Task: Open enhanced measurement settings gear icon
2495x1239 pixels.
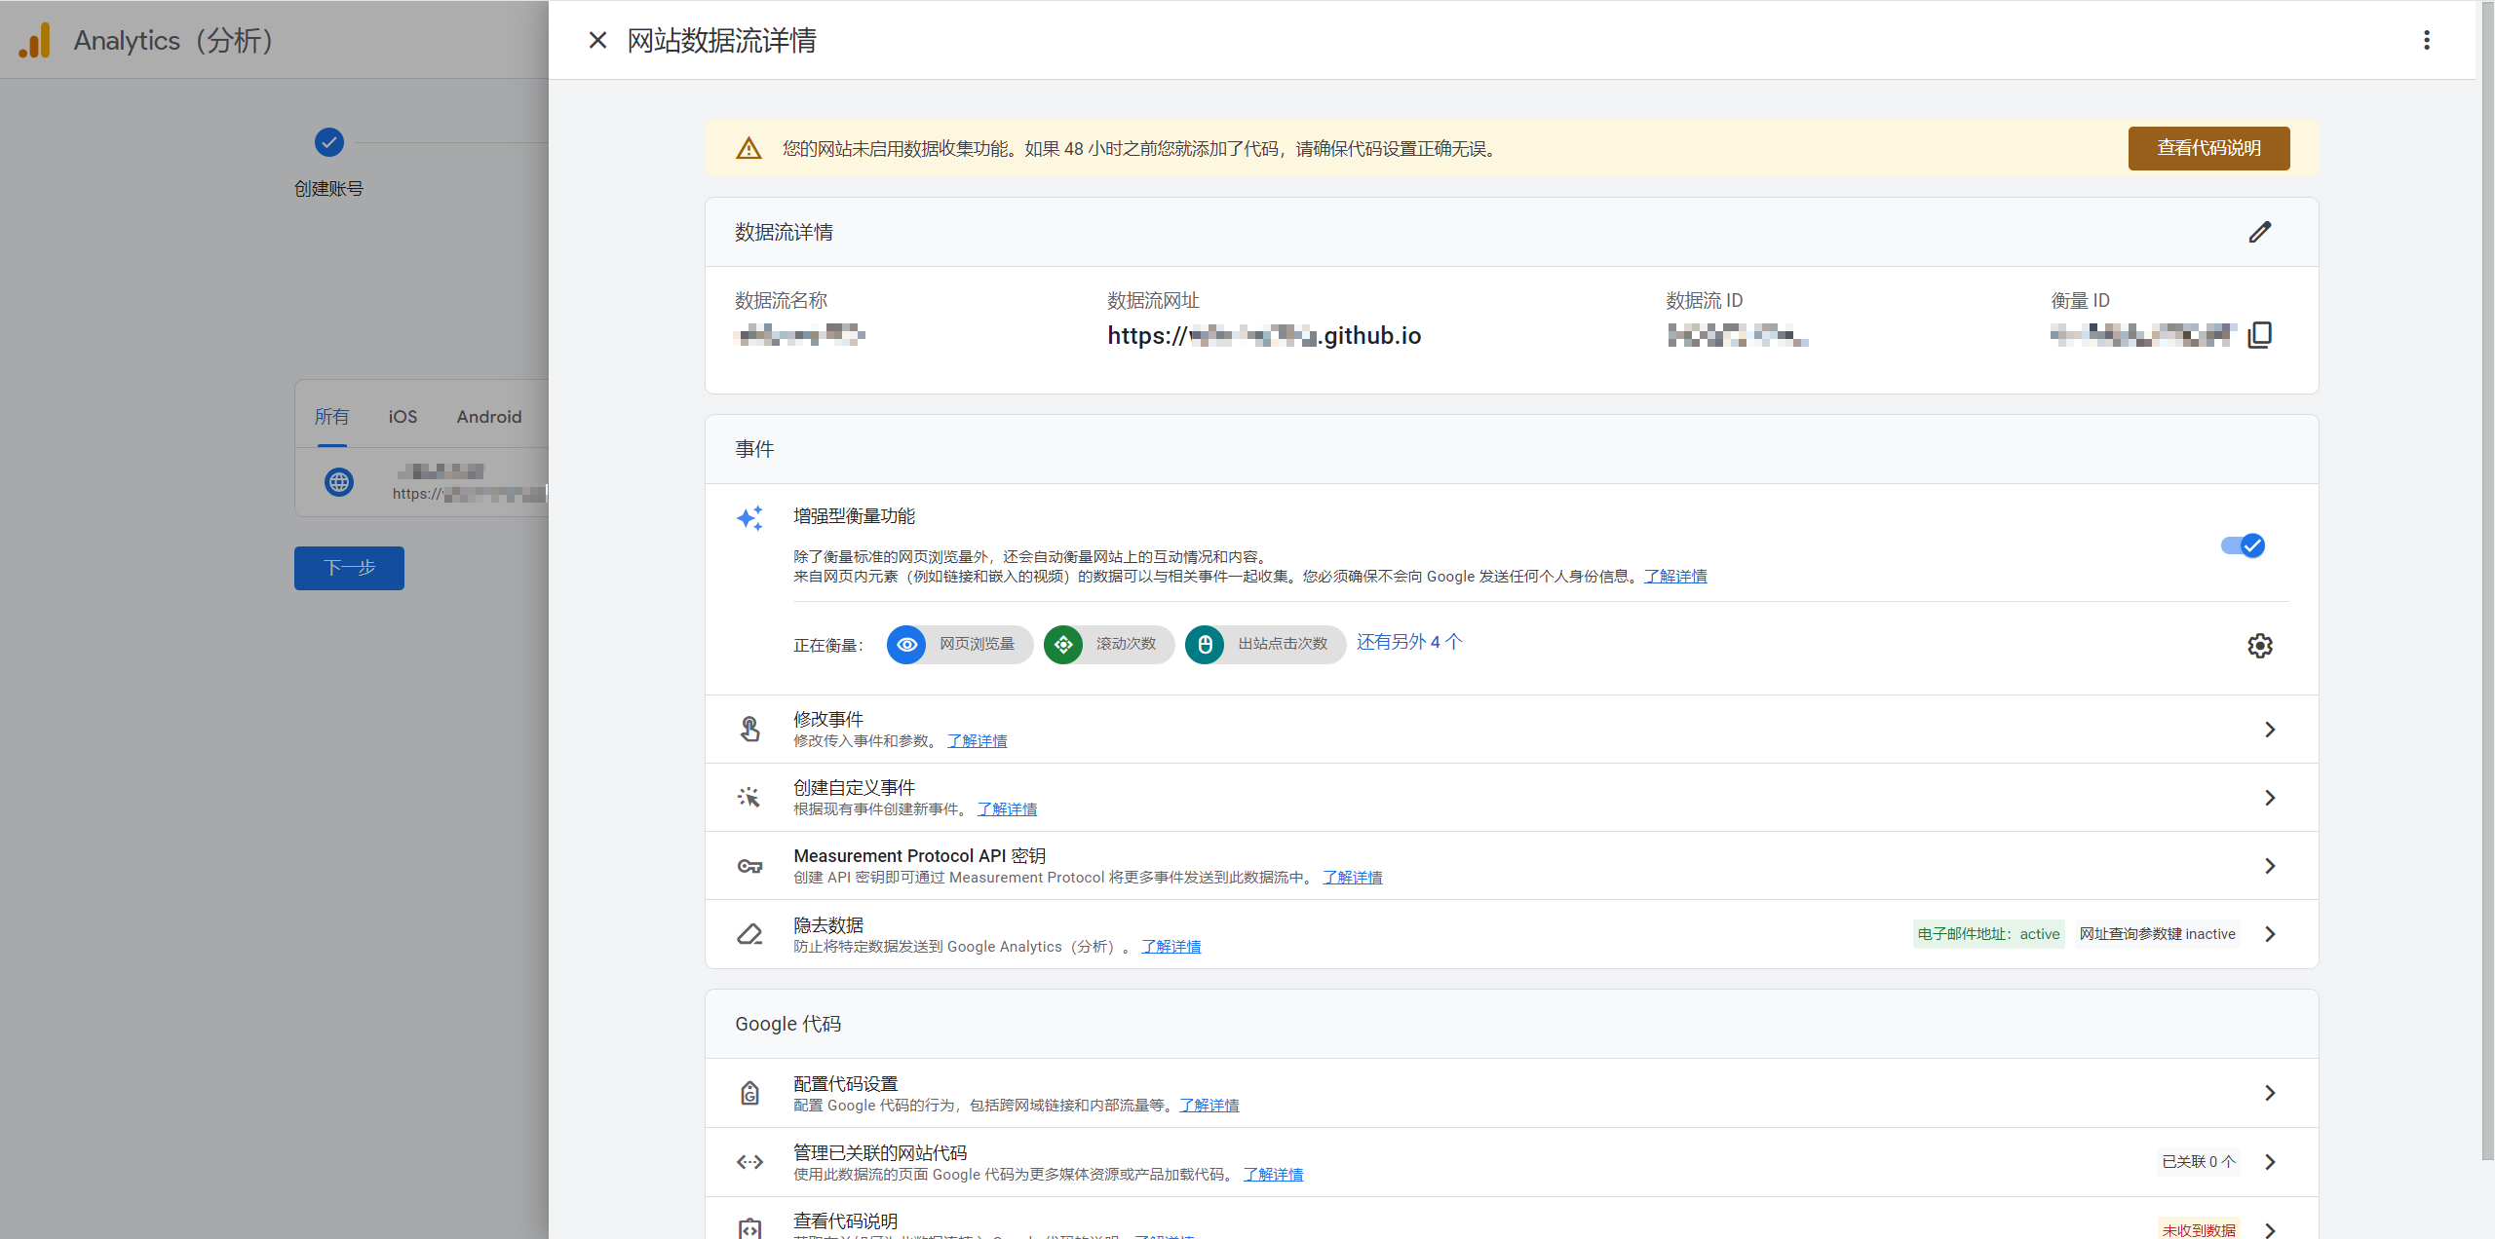Action: point(2259,646)
